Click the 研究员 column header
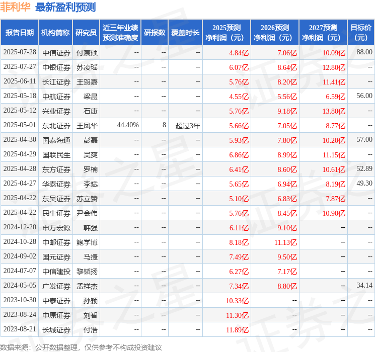This screenshot has height=352, width=375. pyautogui.click(x=86, y=33)
